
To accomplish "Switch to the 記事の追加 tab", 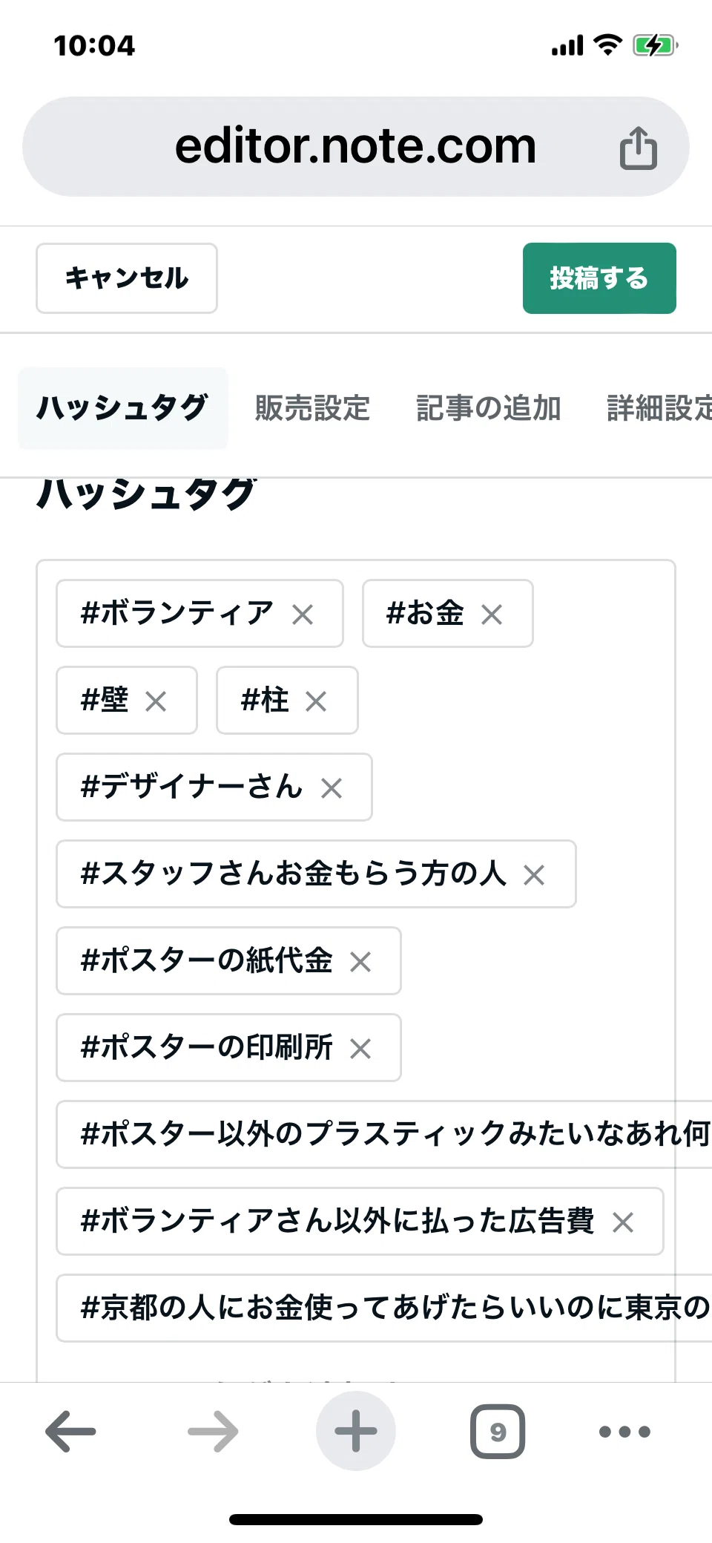I will 488,408.
